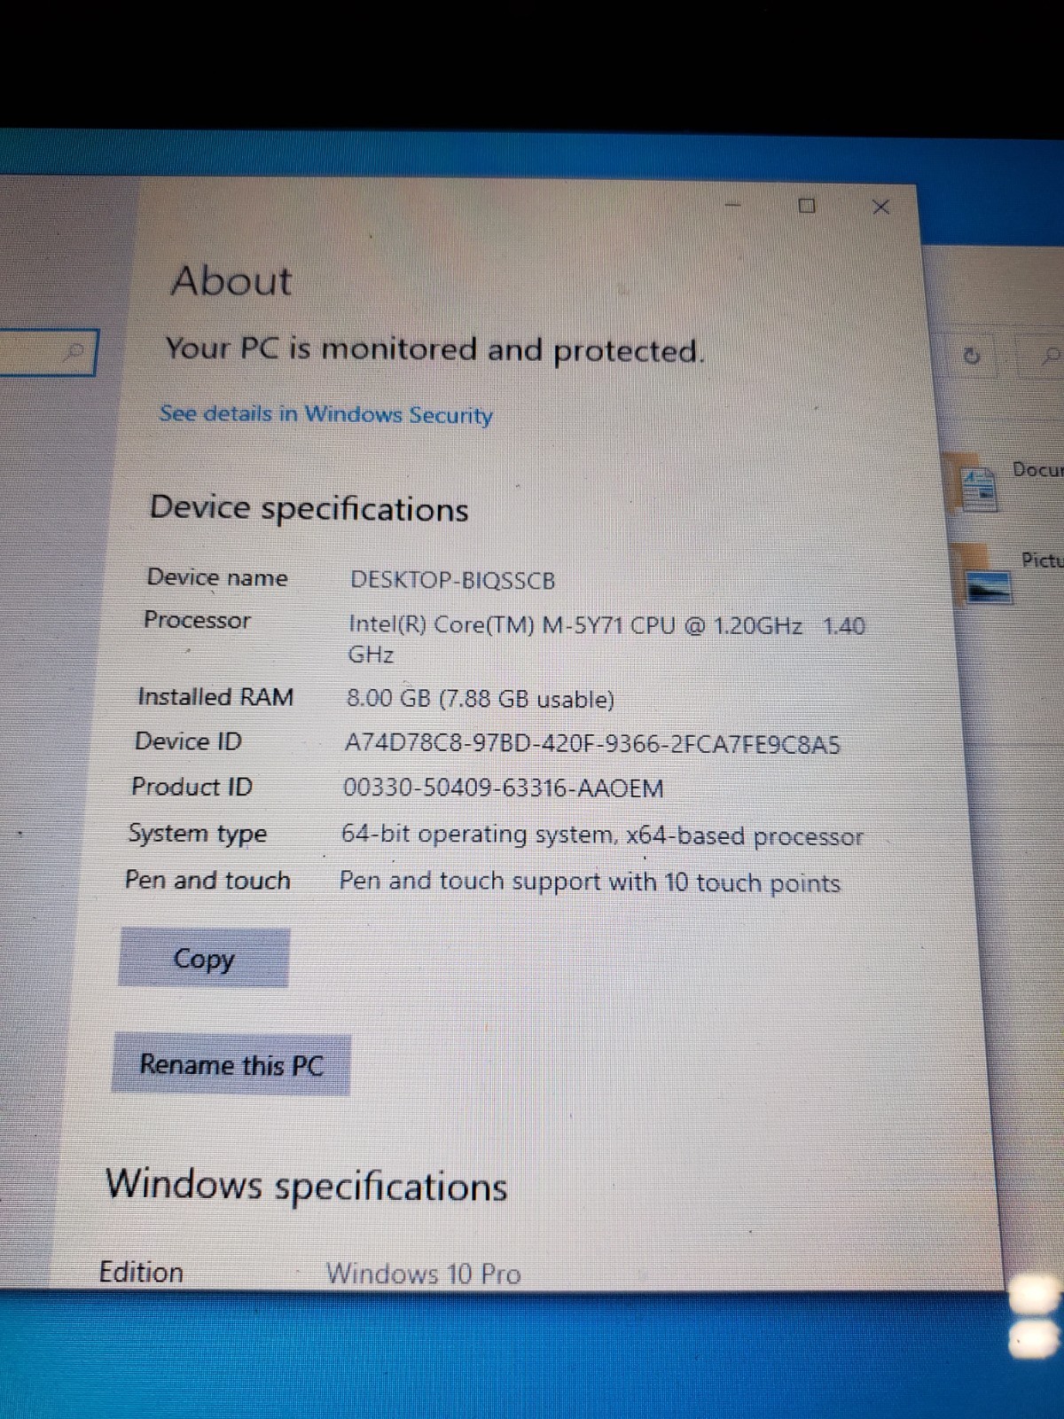Click the Copy button under device specifications

(x=204, y=958)
